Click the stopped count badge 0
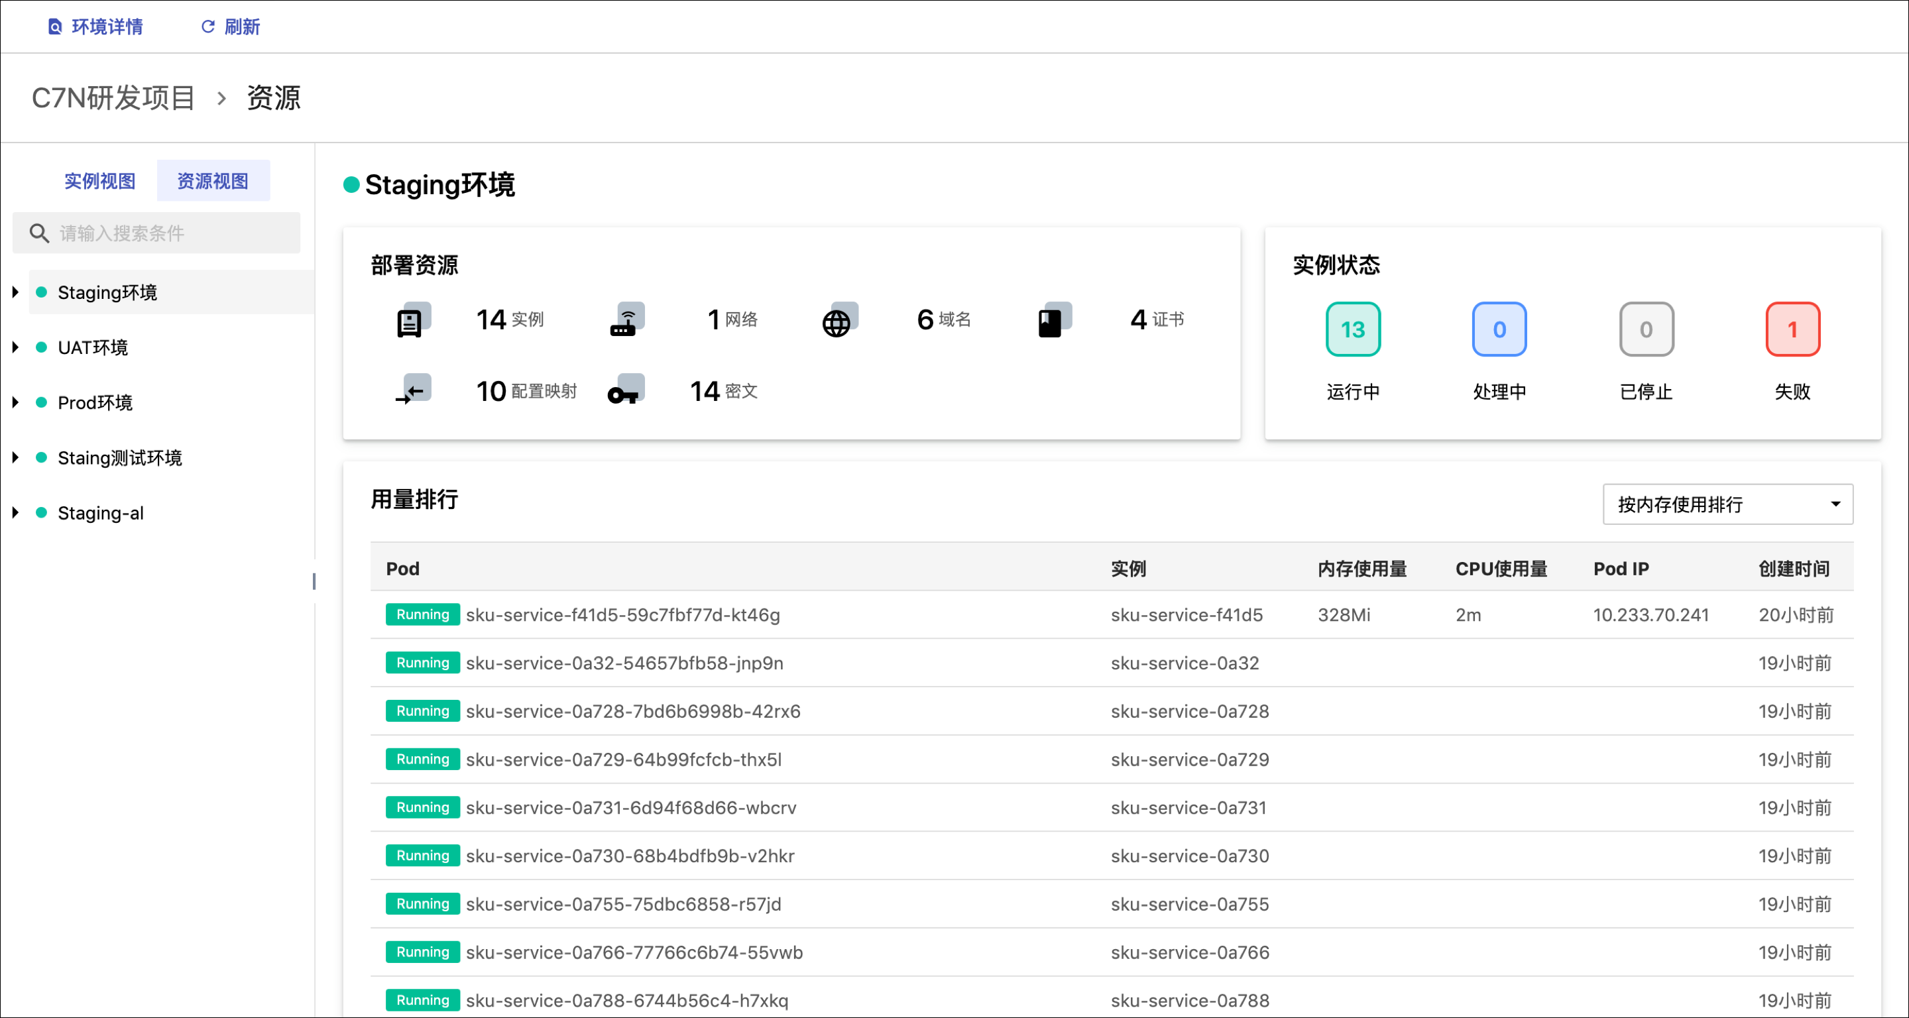 click(1646, 329)
